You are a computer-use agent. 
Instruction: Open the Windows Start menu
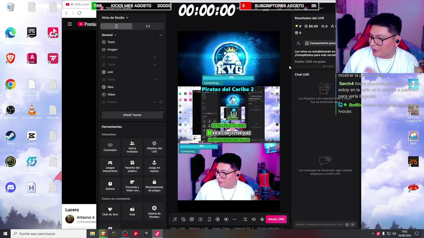click(x=5, y=234)
